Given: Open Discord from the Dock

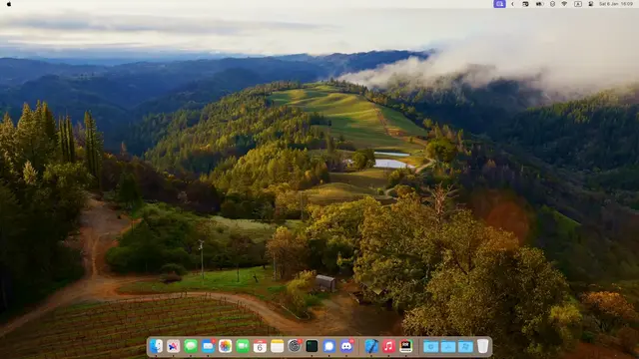Looking at the screenshot, I should [x=346, y=346].
